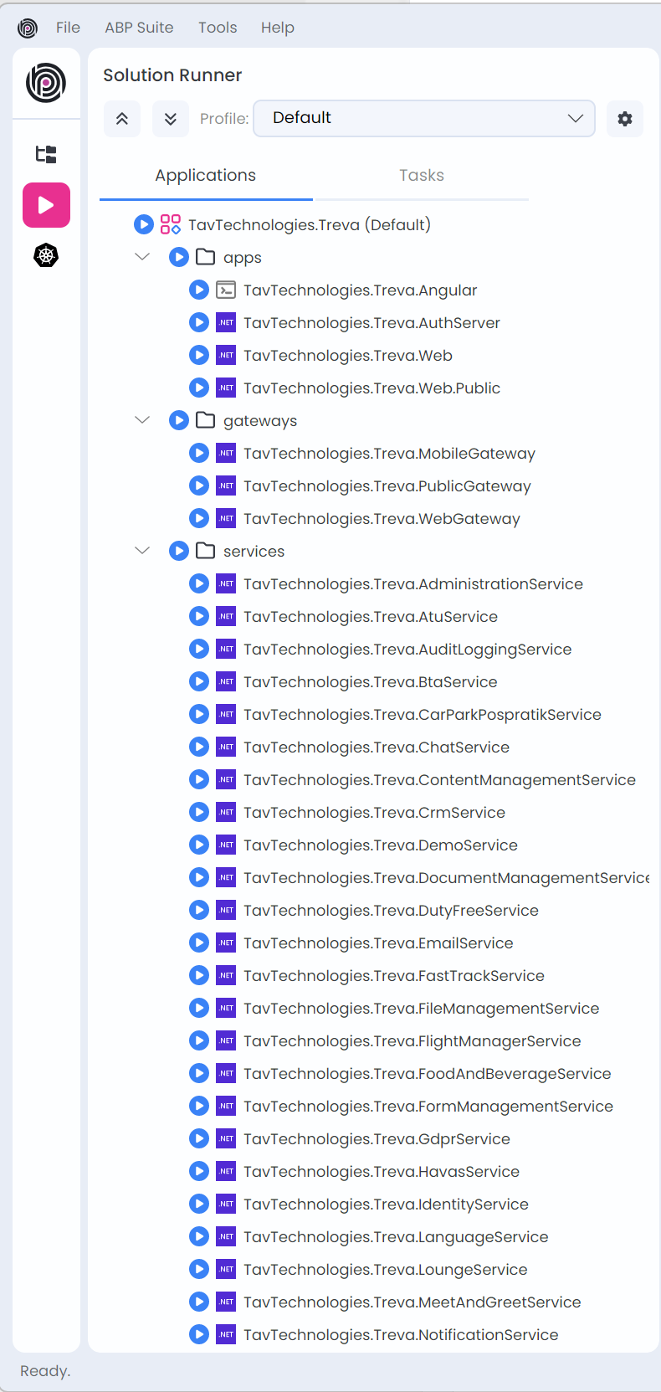This screenshot has height=1392, width=661.
Task: Open the Solution Explorer sidebar icon
Action: [x=46, y=154]
